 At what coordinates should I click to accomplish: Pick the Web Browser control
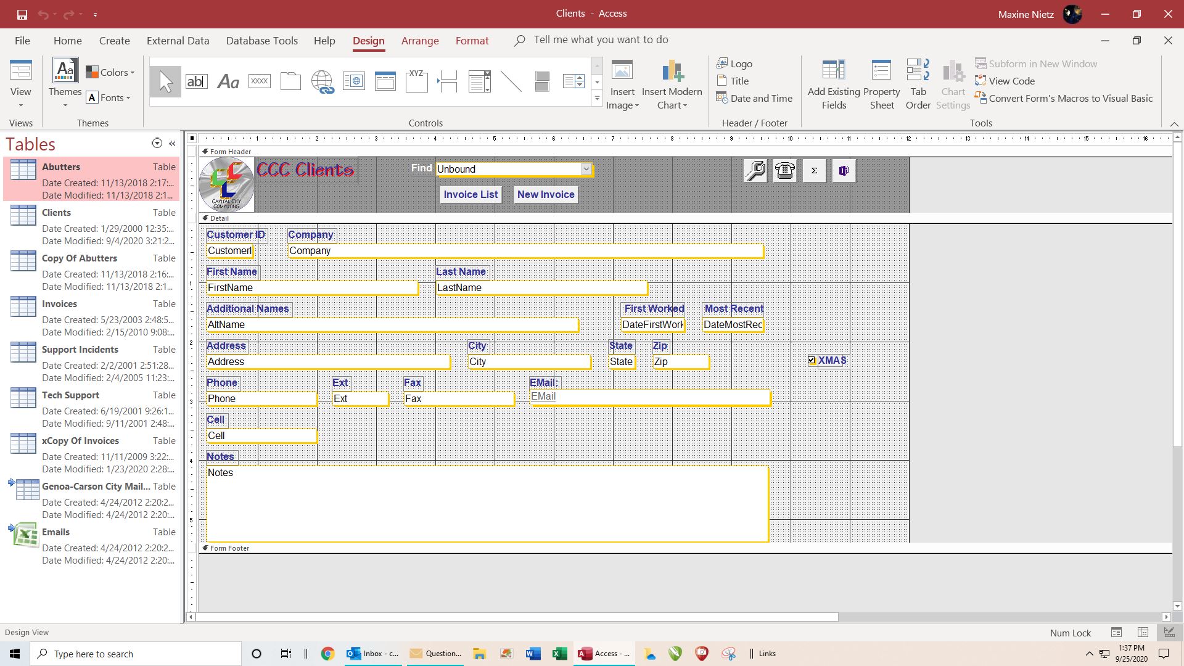(354, 81)
